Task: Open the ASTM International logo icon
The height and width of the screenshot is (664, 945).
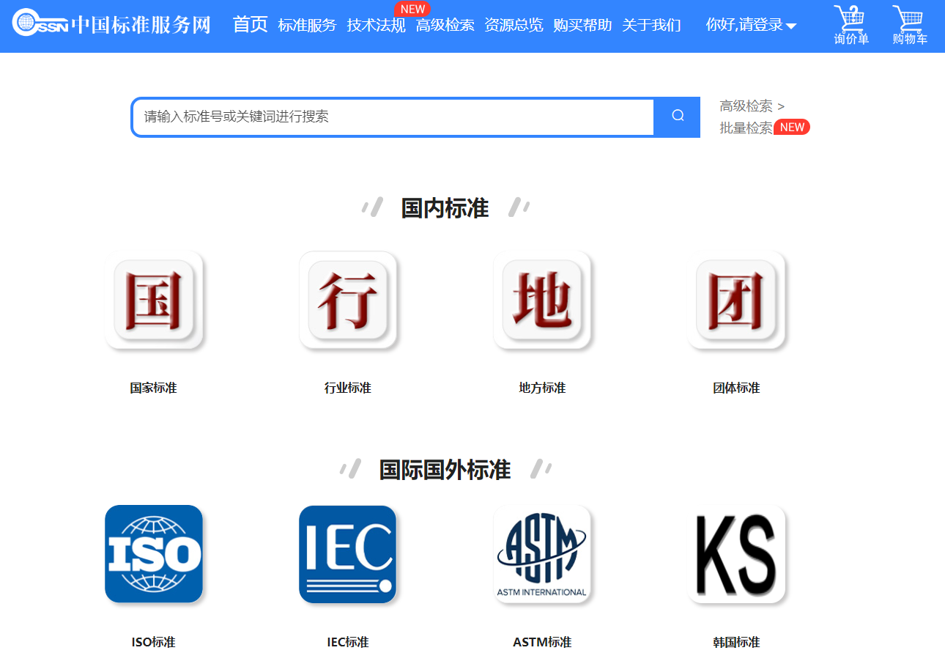Action: coord(542,554)
